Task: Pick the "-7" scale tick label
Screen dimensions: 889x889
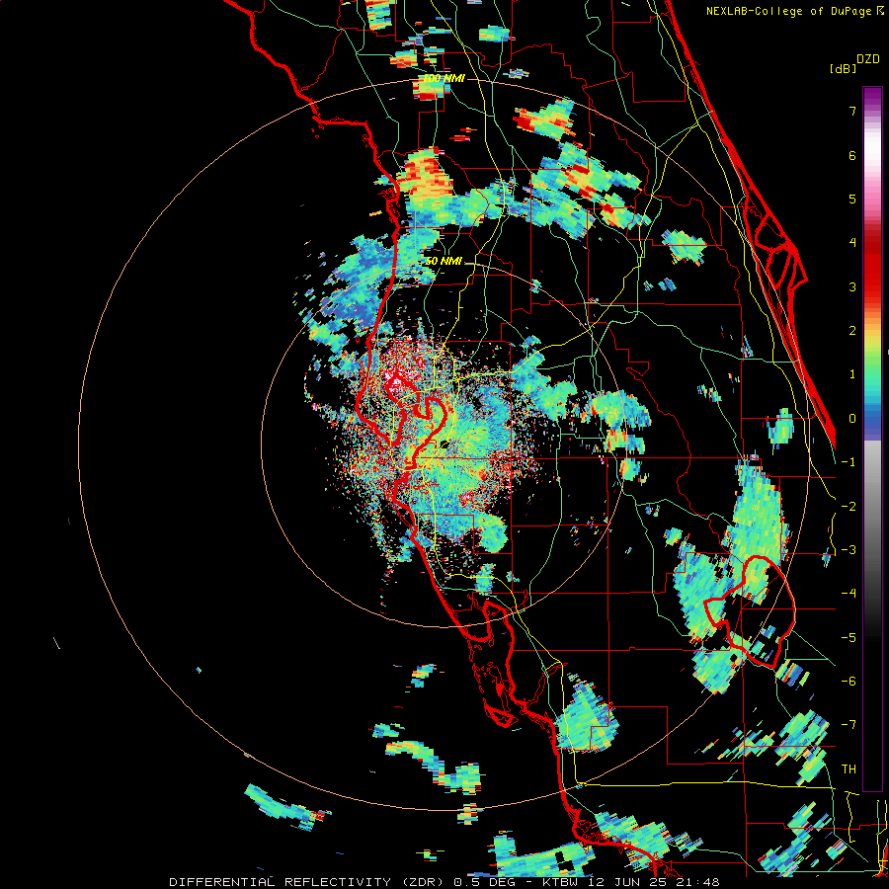Action: pyautogui.click(x=849, y=725)
